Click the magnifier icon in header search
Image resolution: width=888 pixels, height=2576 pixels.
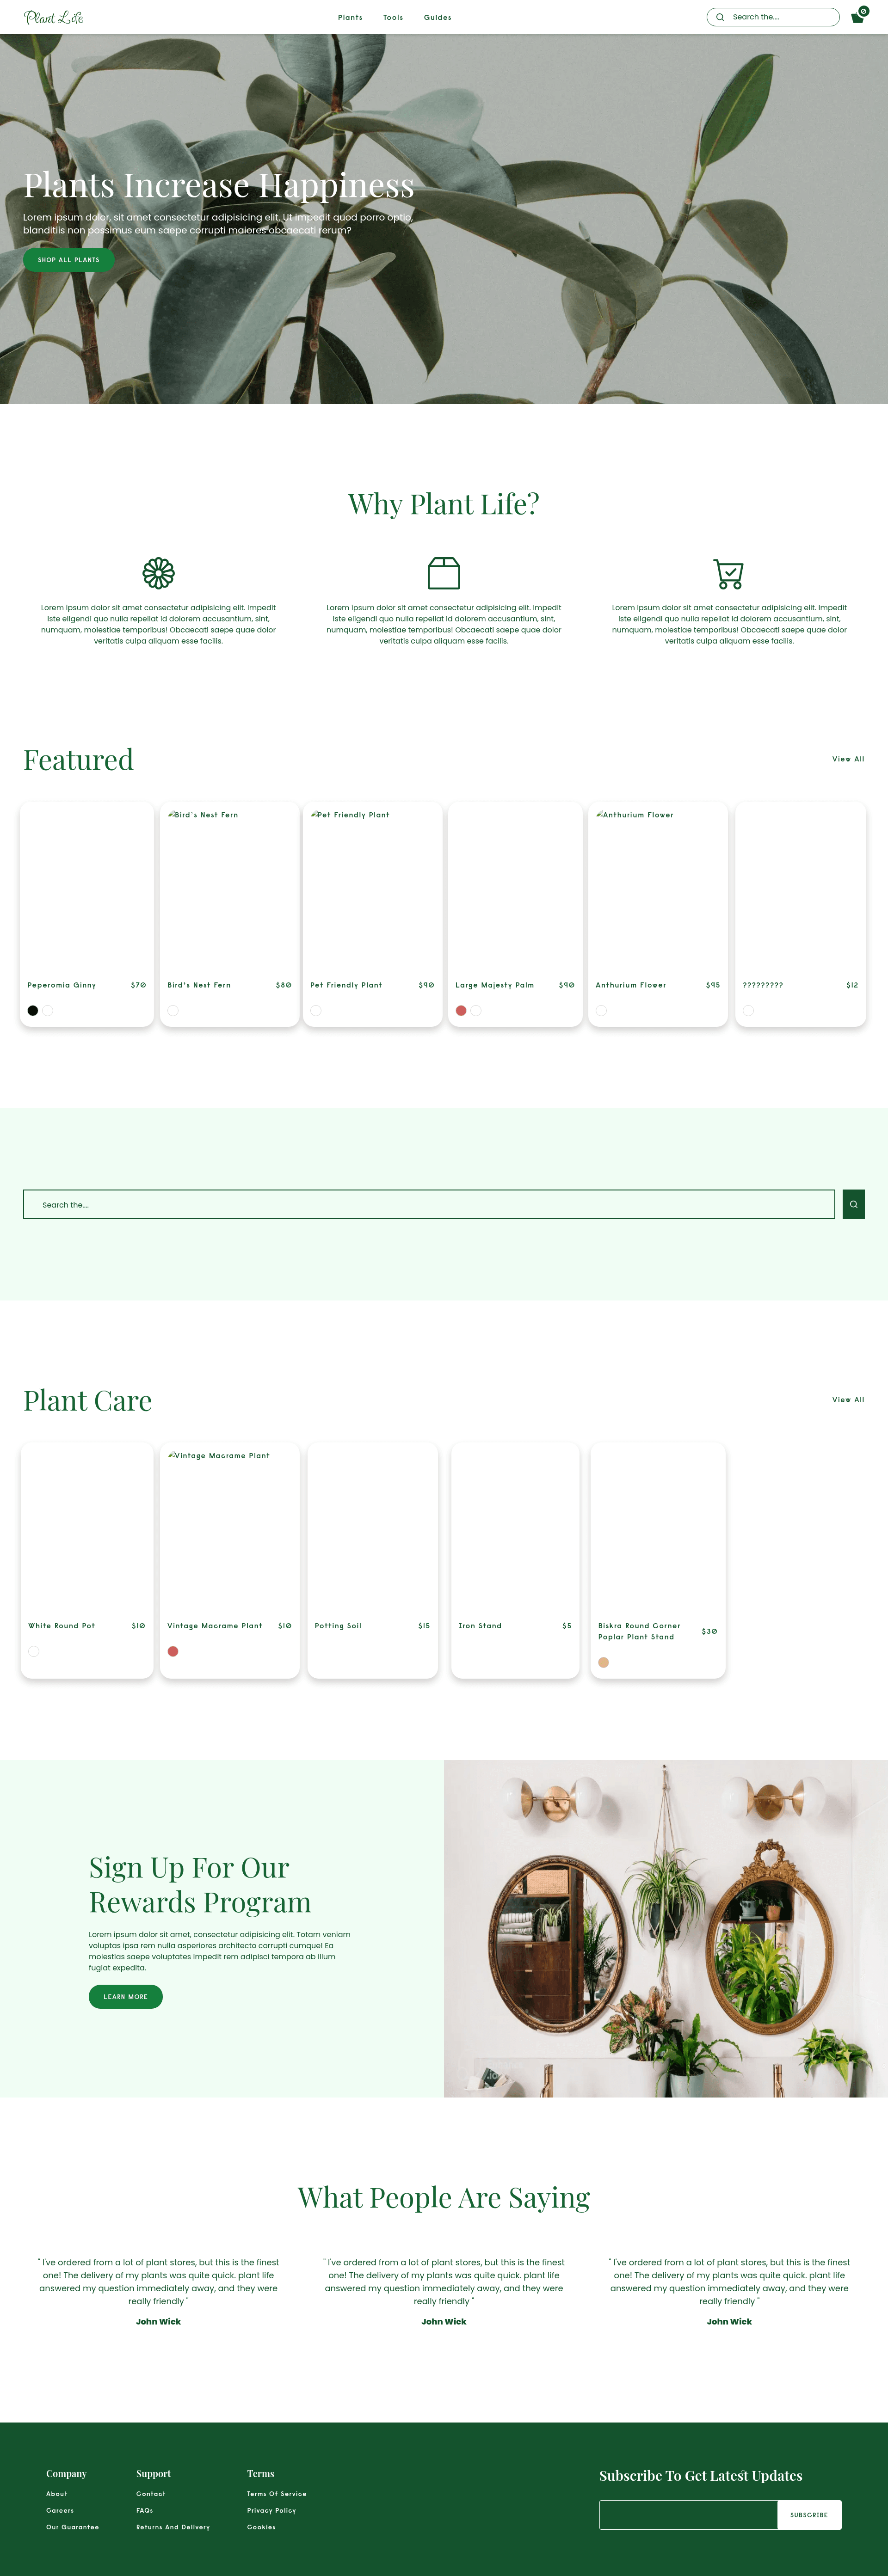720,17
